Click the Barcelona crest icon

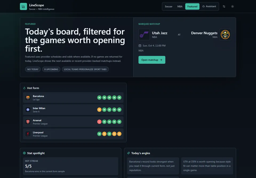coord(28,98)
